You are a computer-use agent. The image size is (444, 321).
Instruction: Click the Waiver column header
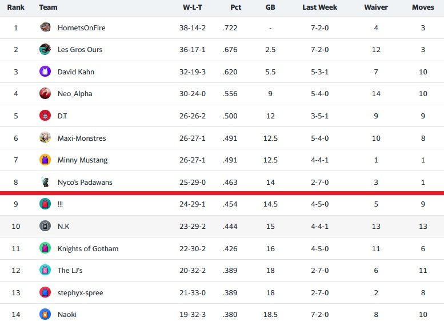click(376, 7)
